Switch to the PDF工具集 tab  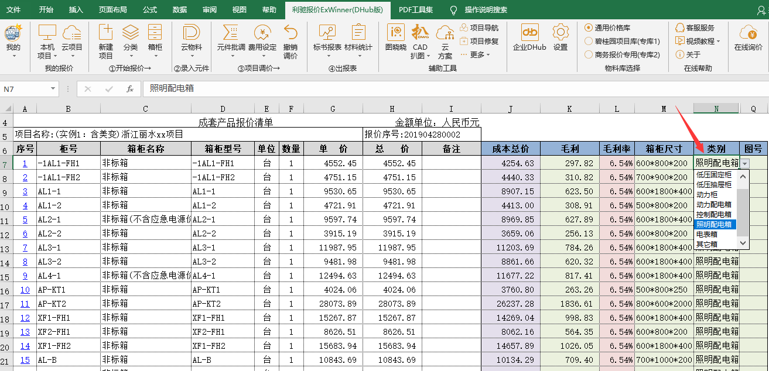tap(416, 9)
